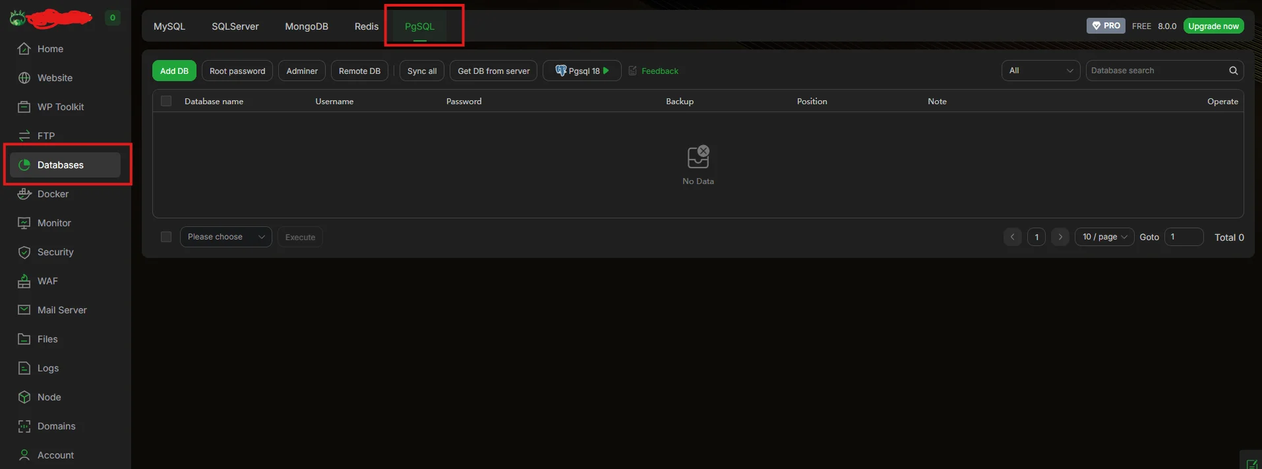Tick the select-all checkbox in table header

point(166,101)
